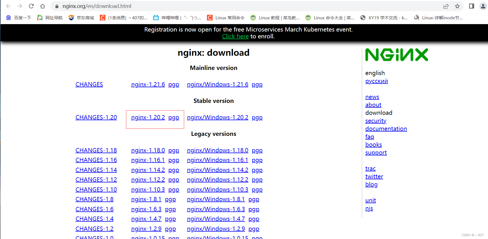
Task: Open the news page
Action: pyautogui.click(x=372, y=97)
